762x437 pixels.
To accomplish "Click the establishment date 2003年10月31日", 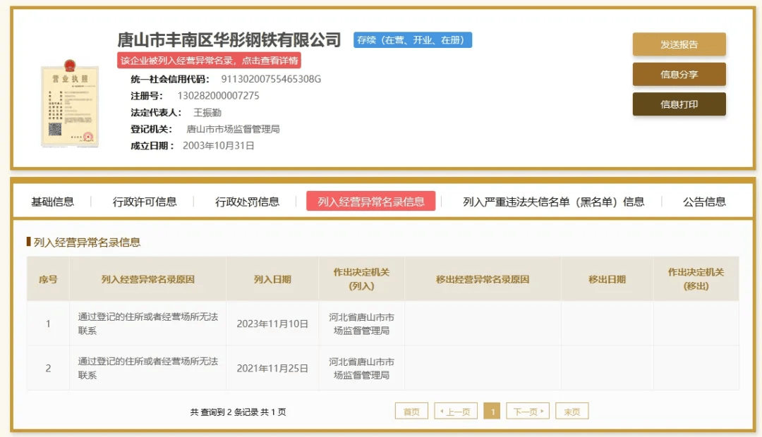I will (x=219, y=146).
